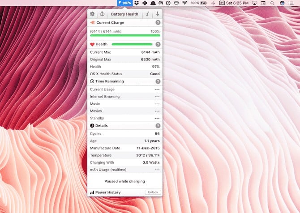Click the down arrow icon in panel header
300x213 pixels.
click(157, 14)
